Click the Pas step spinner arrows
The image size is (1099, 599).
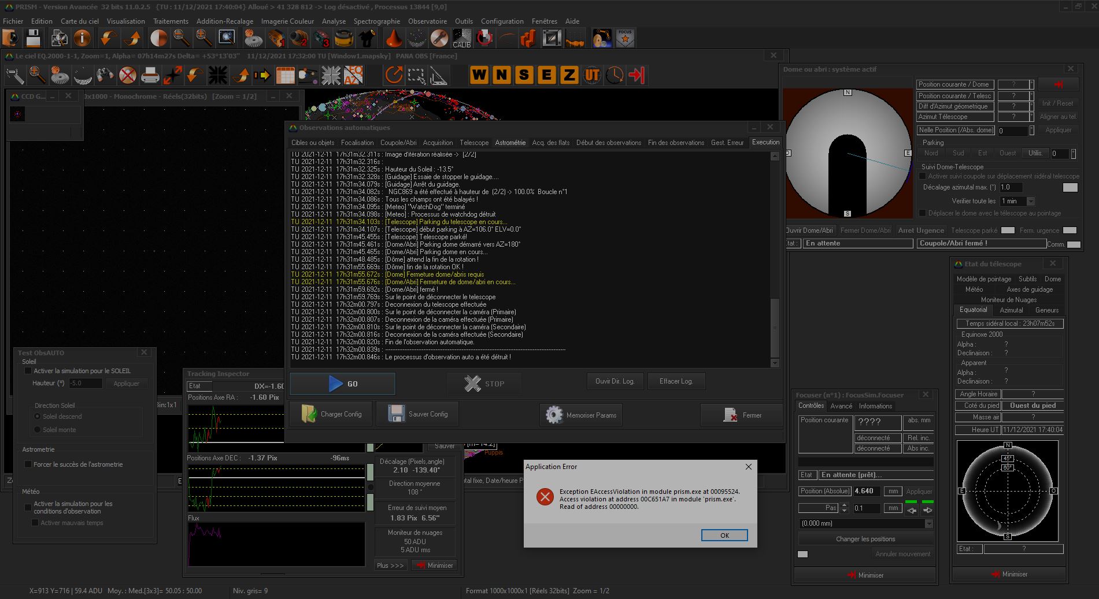(844, 508)
